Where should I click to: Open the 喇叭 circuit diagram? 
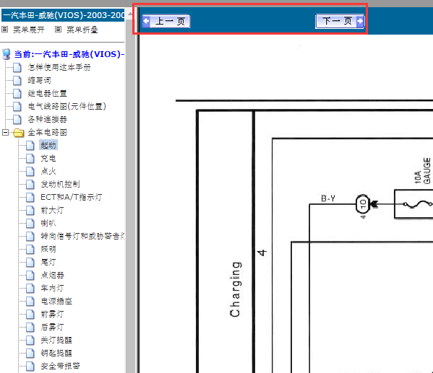tap(48, 224)
